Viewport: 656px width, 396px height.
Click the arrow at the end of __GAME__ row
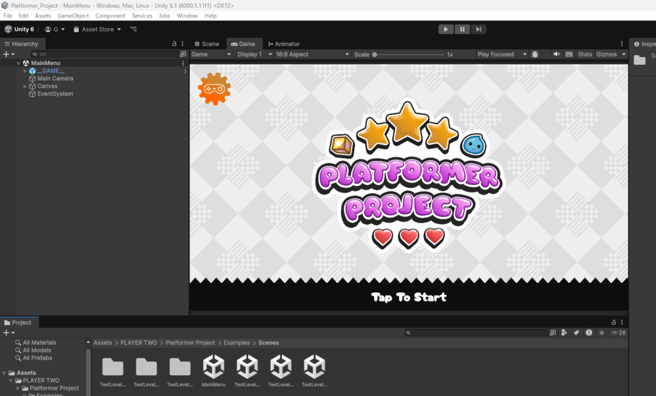point(185,71)
